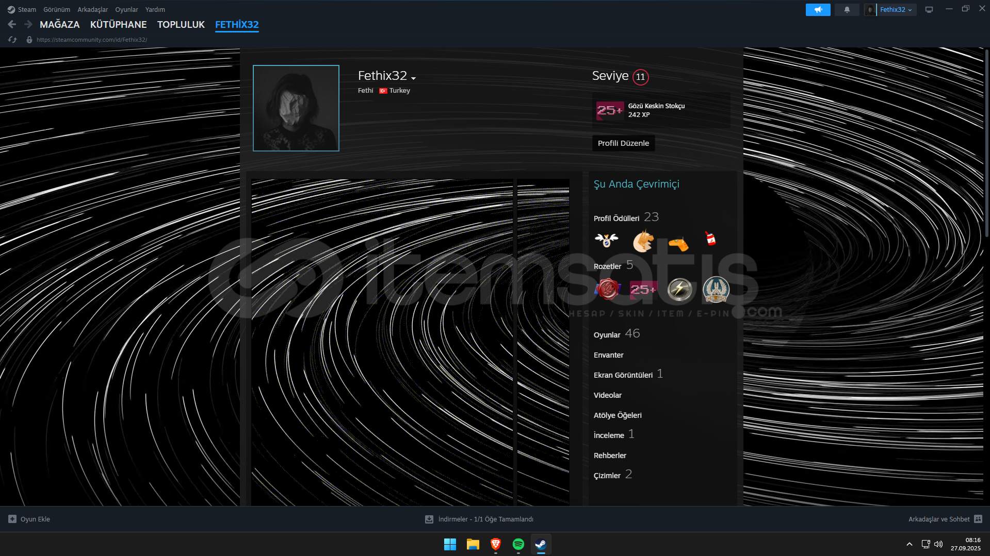Click the orange fox head award icon
The height and width of the screenshot is (556, 990).
(643, 241)
